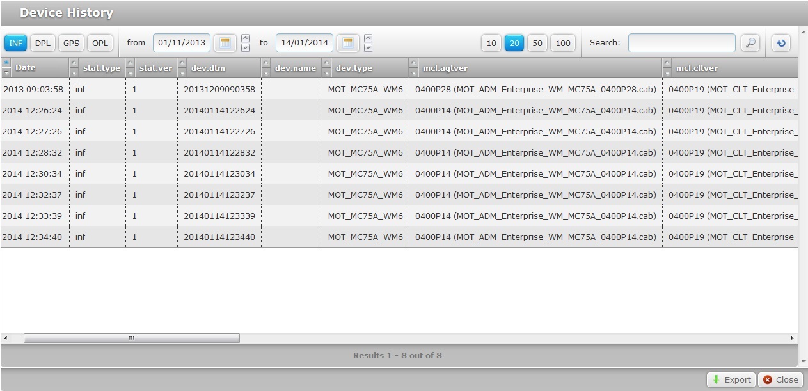Expand the dev.type column sort control
The image size is (808, 391).
[x=326, y=67]
